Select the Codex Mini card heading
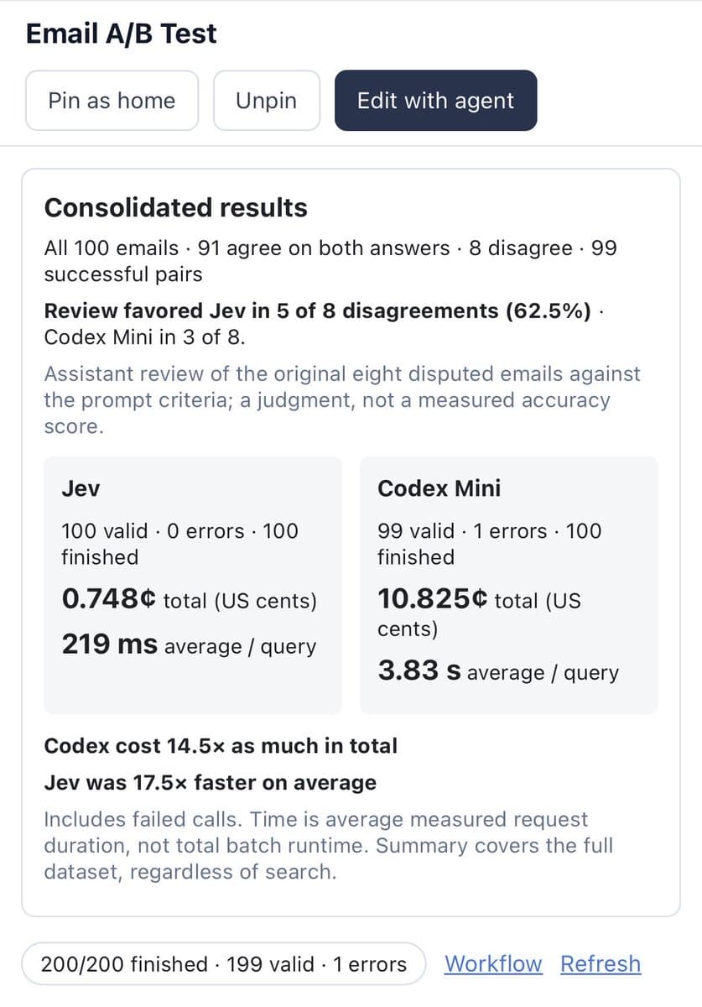Image resolution: width=702 pixels, height=1007 pixels. coord(439,488)
